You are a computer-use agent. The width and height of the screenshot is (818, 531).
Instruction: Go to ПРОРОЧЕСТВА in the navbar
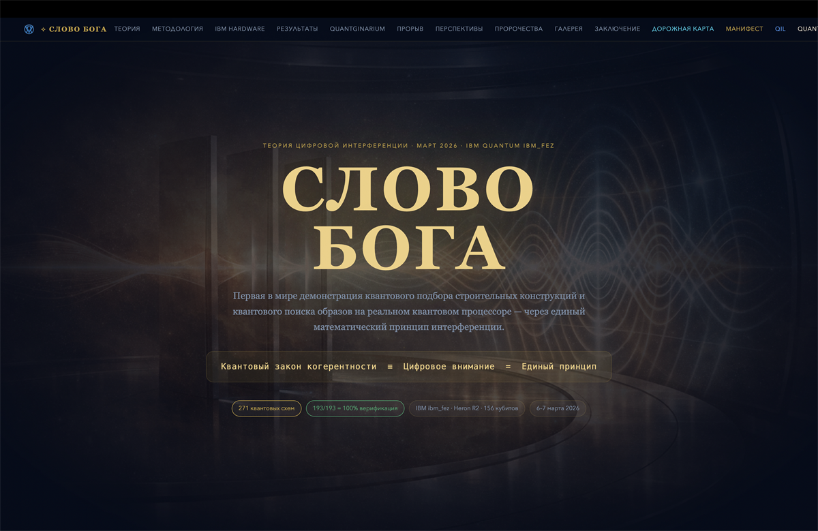519,29
